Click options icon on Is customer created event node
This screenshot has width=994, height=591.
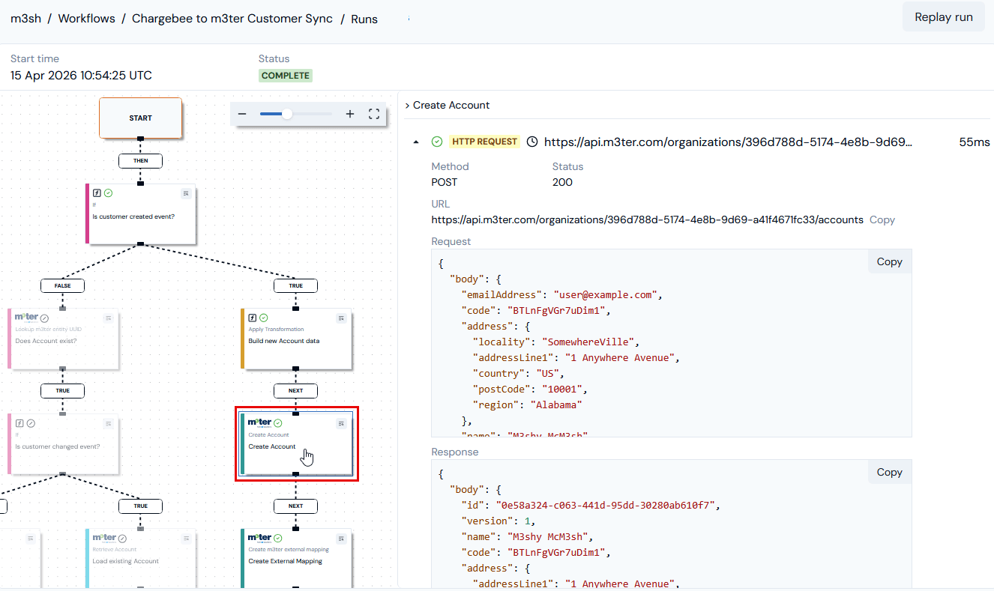pos(186,193)
